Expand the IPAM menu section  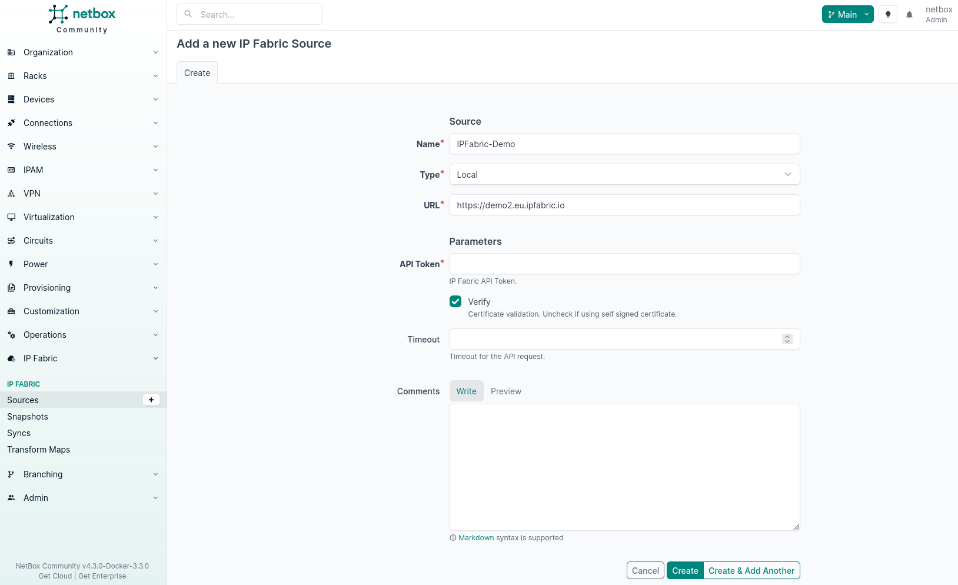tap(82, 170)
